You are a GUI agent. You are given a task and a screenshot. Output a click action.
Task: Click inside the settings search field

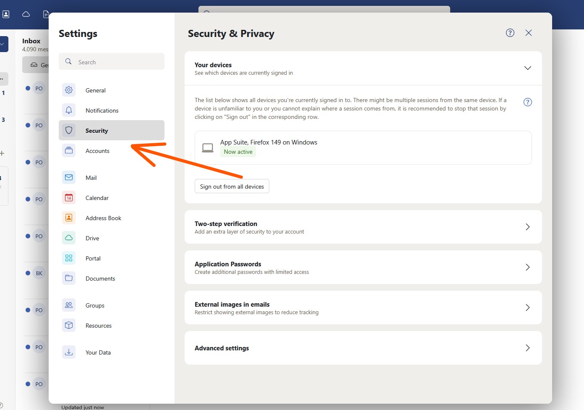tap(111, 61)
